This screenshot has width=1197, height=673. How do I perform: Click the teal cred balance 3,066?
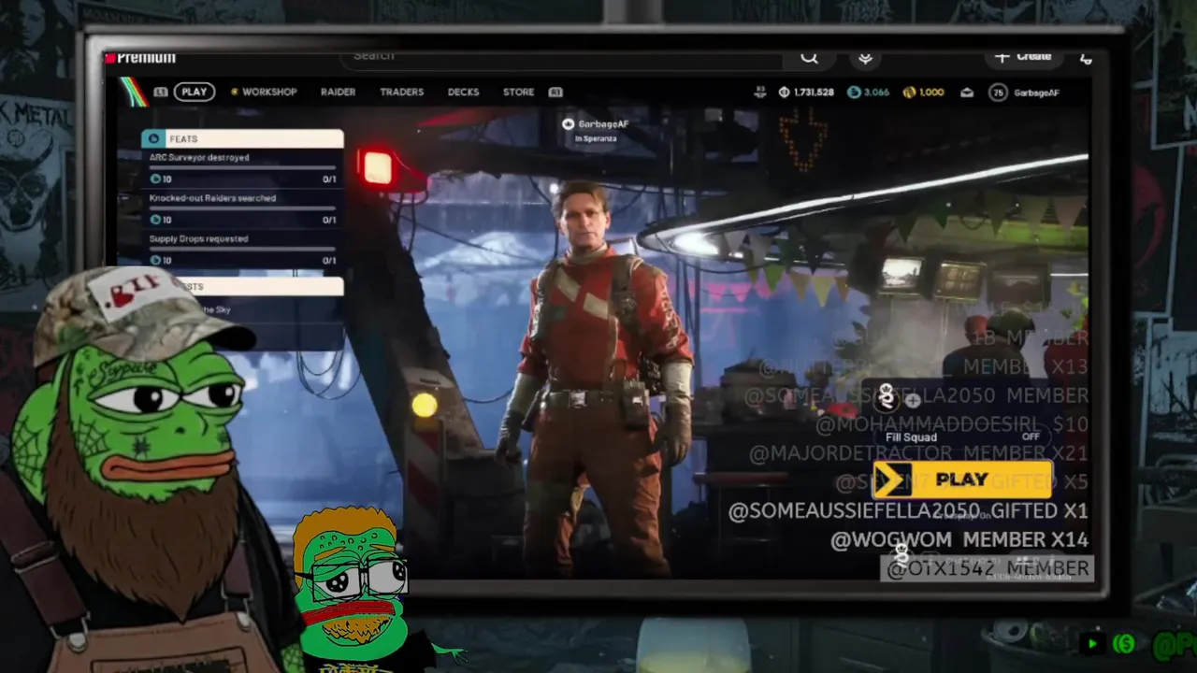pyautogui.click(x=868, y=93)
